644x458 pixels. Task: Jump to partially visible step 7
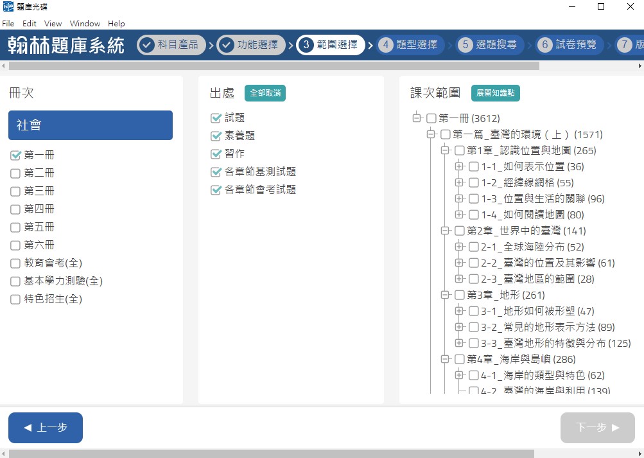[630, 45]
